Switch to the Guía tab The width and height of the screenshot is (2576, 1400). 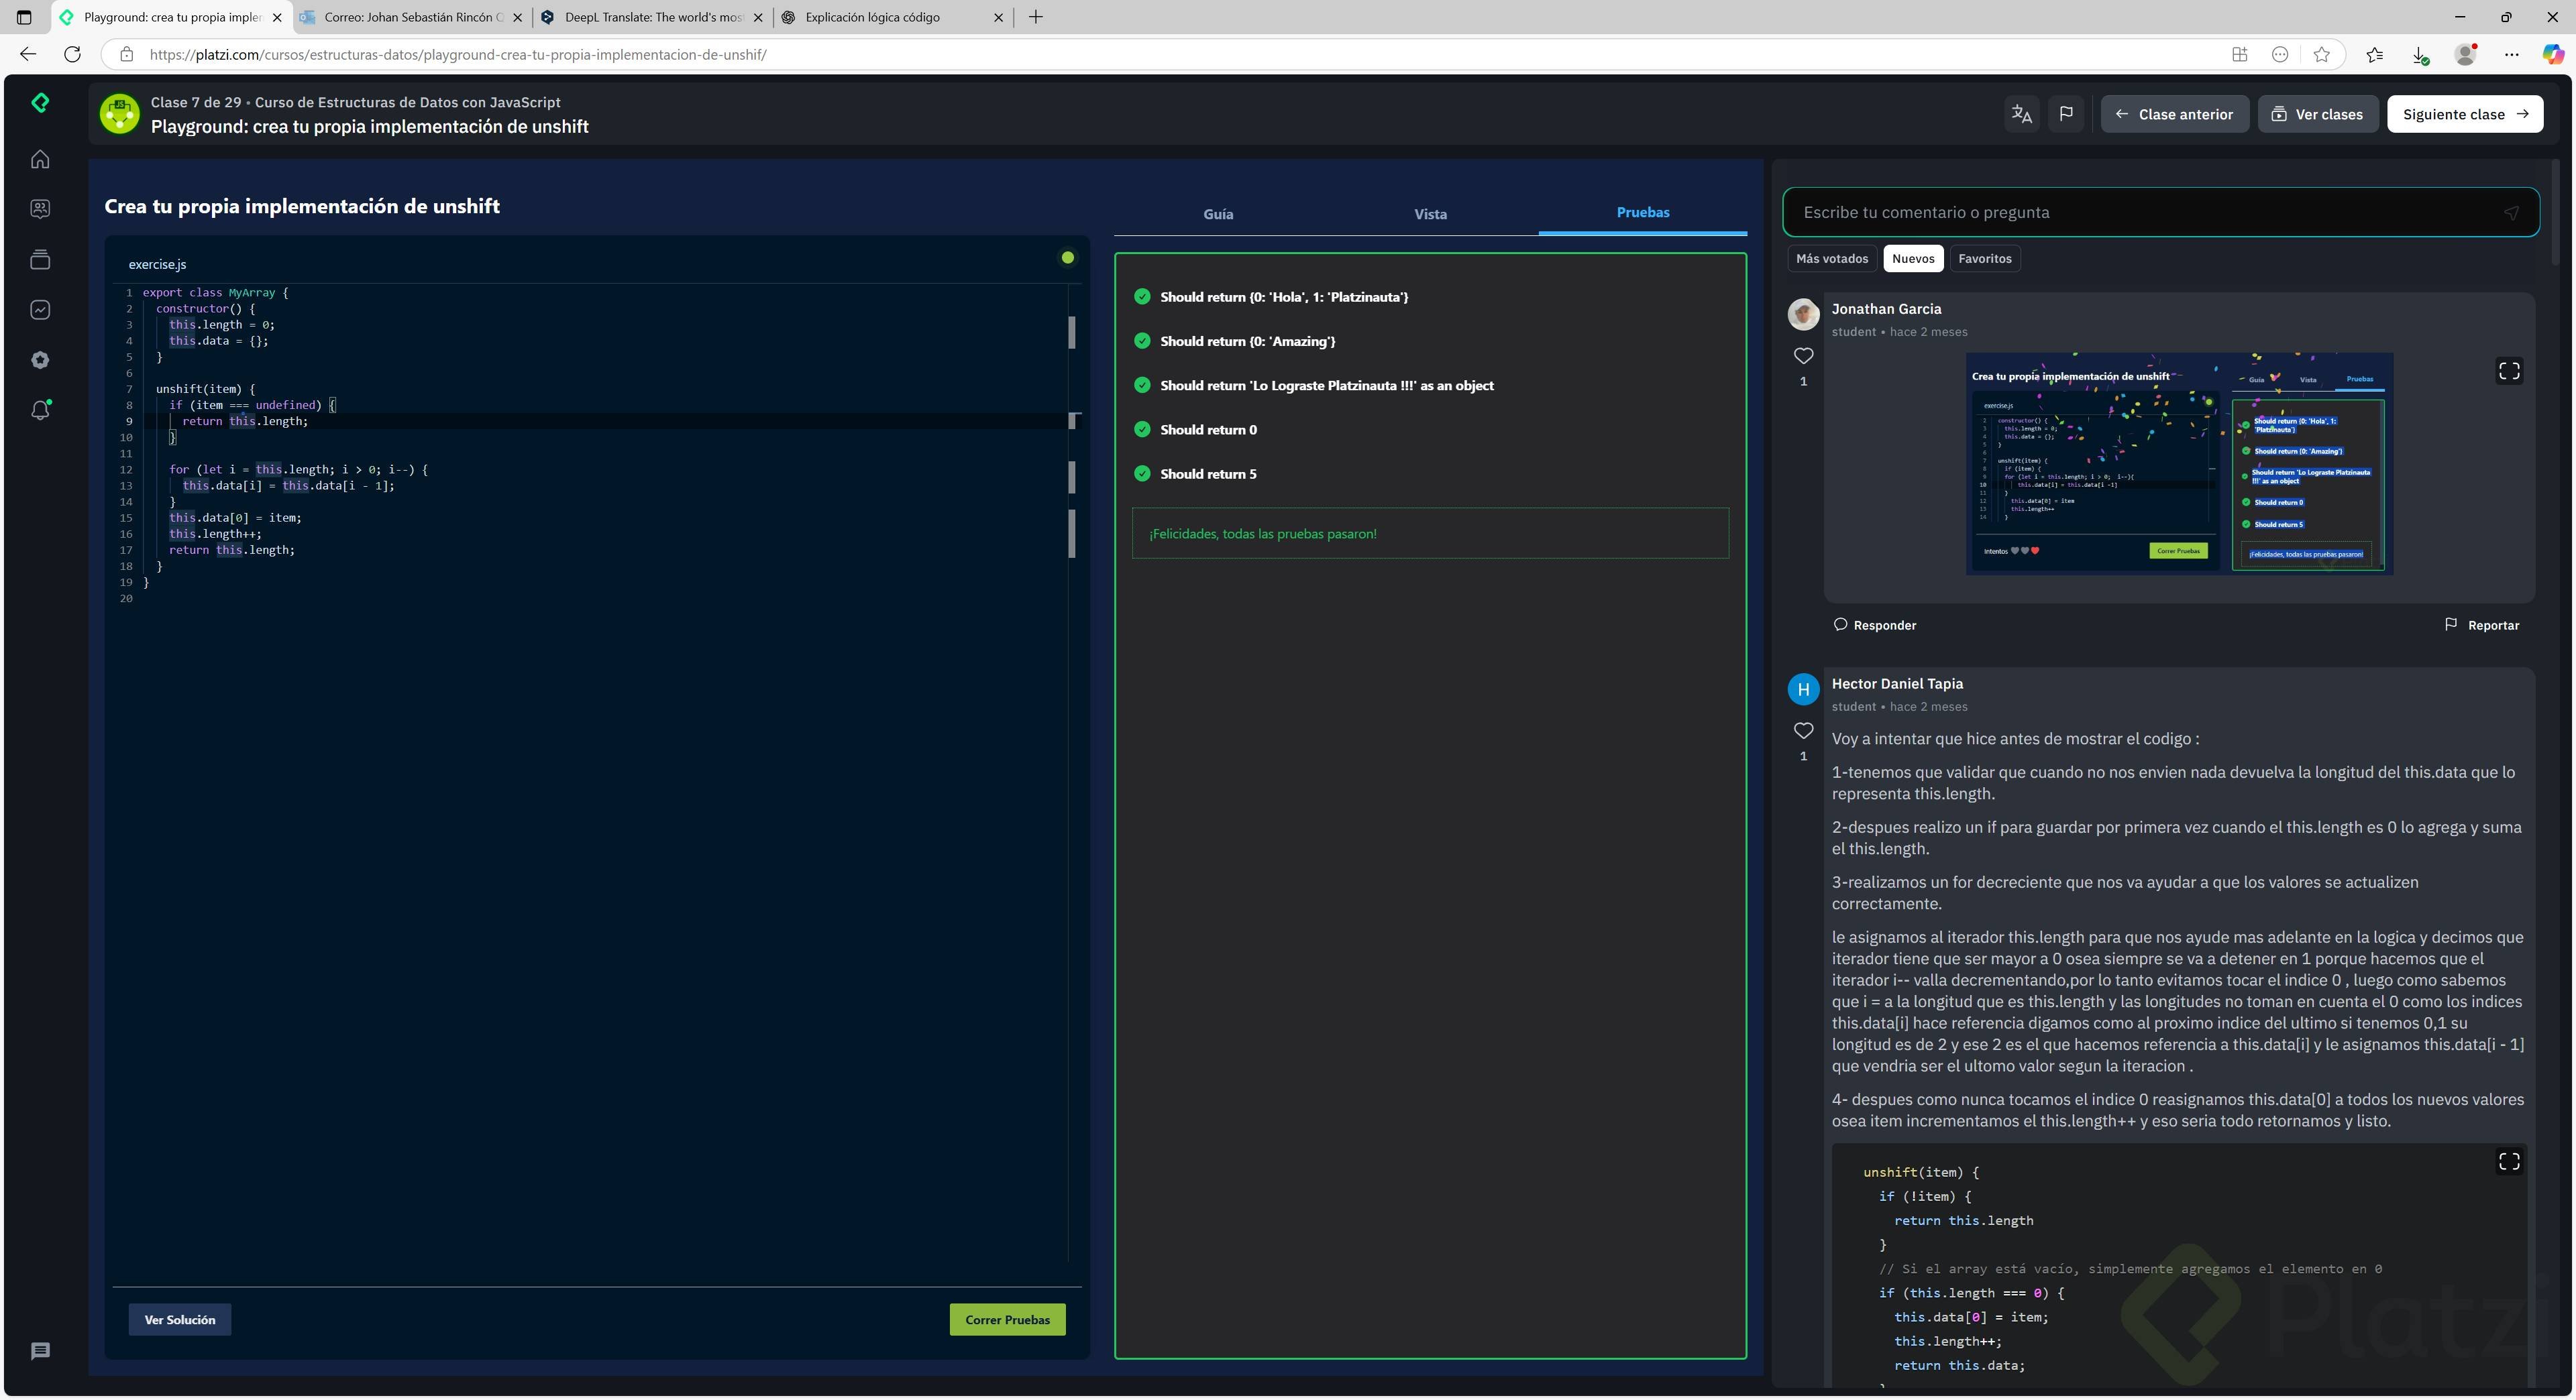coord(1218,214)
